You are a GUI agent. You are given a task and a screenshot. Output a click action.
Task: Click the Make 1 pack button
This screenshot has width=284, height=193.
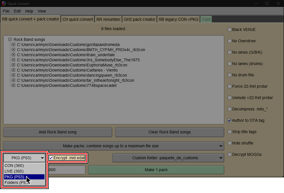(156, 170)
